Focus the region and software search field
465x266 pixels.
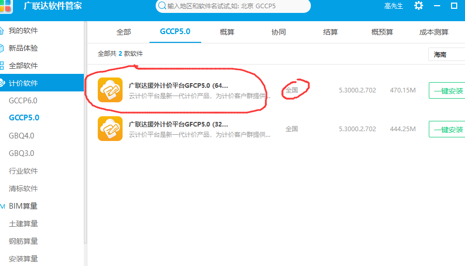[233, 6]
